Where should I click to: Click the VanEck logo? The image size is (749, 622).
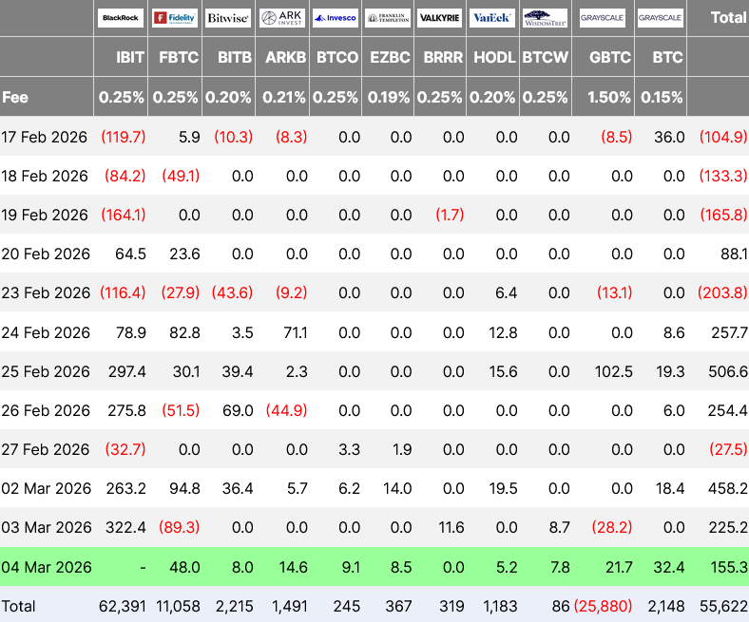(493, 18)
